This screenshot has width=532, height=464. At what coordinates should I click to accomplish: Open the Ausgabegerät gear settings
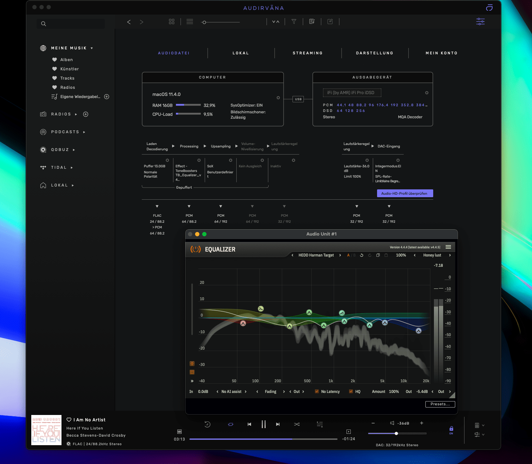click(427, 93)
